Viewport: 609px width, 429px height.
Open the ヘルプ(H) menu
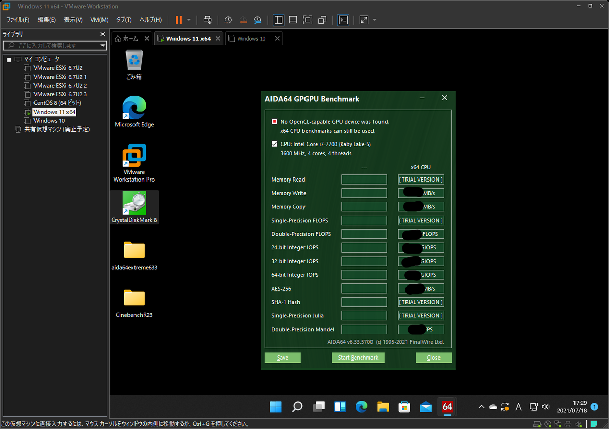(151, 20)
